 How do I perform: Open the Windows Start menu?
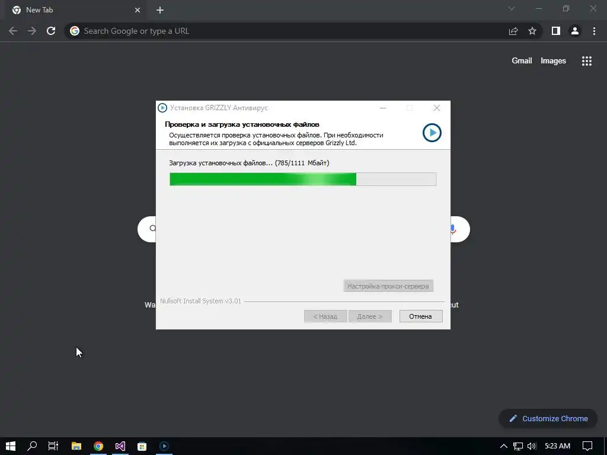[x=11, y=446]
